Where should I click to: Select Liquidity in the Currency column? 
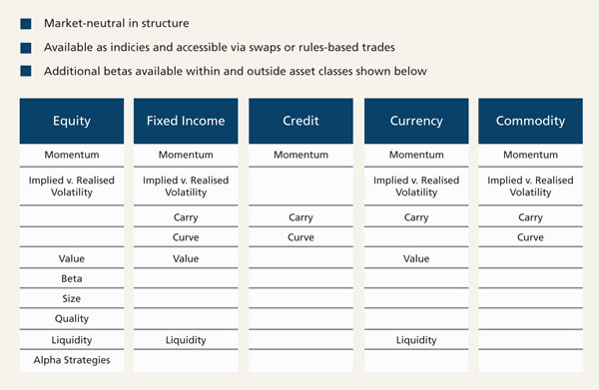(x=416, y=339)
